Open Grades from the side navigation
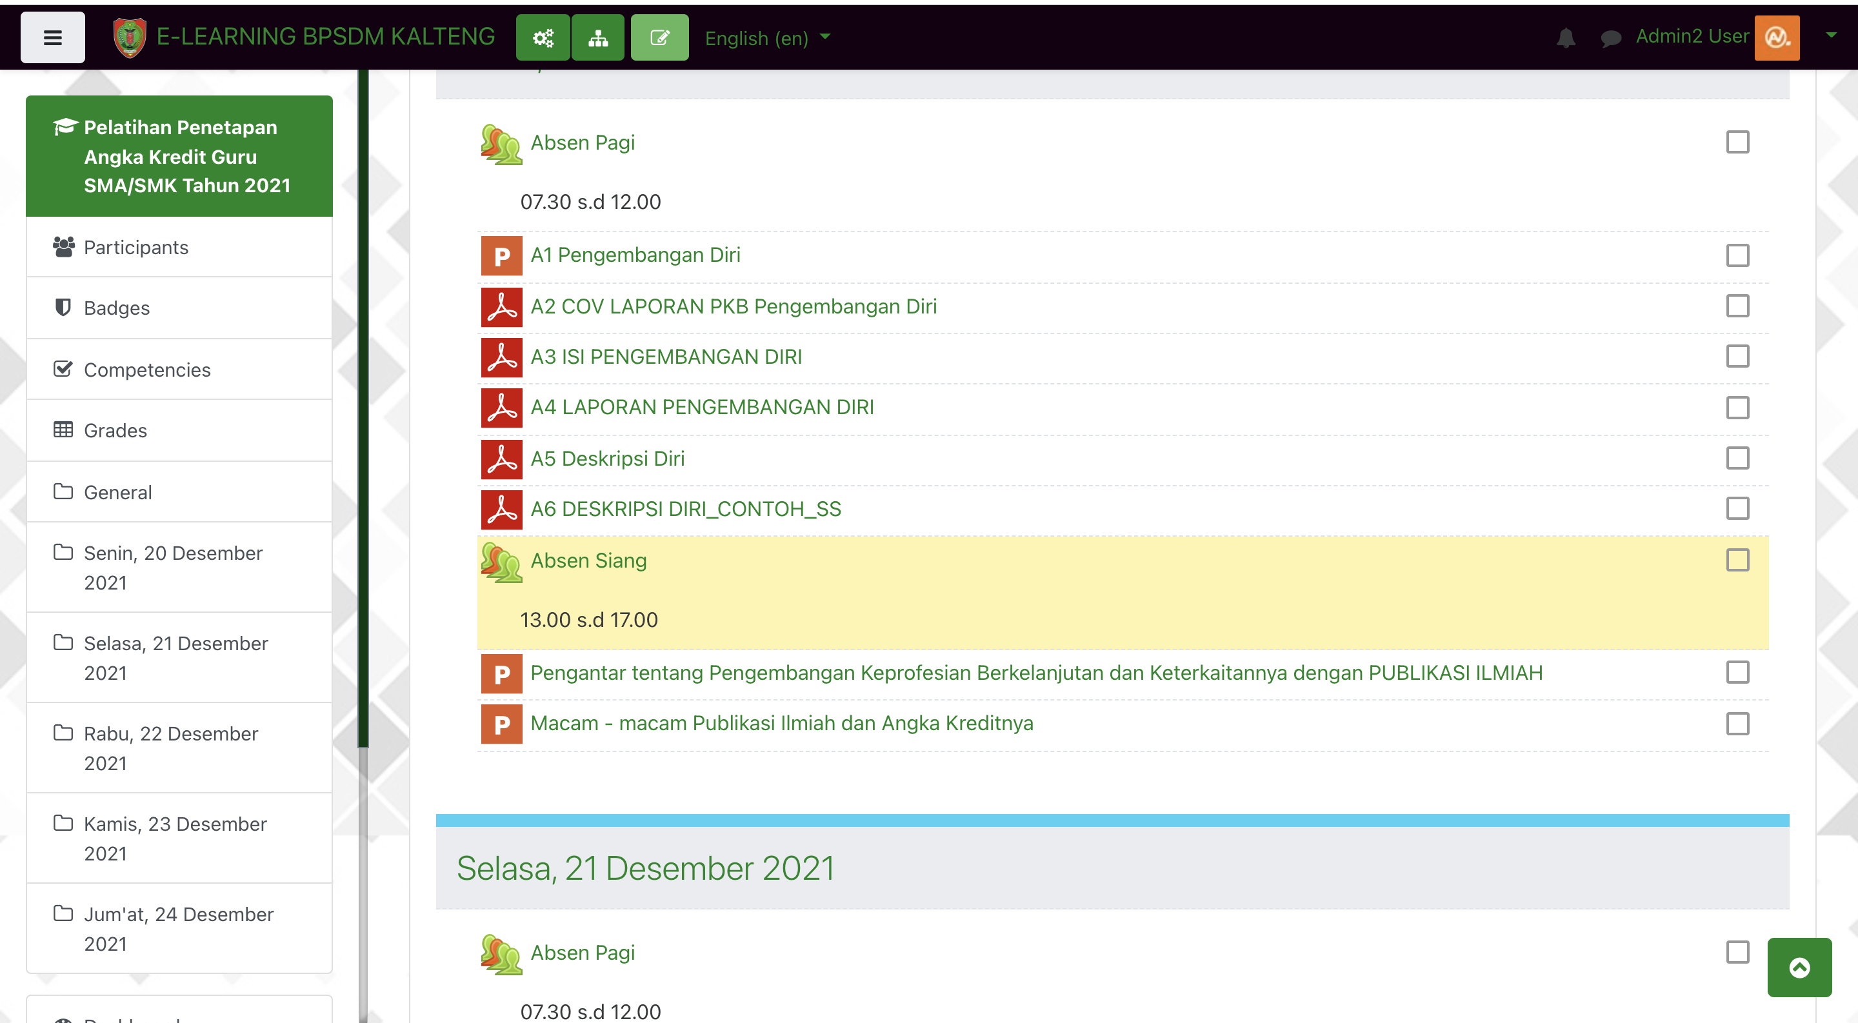This screenshot has height=1023, width=1858. click(x=115, y=430)
